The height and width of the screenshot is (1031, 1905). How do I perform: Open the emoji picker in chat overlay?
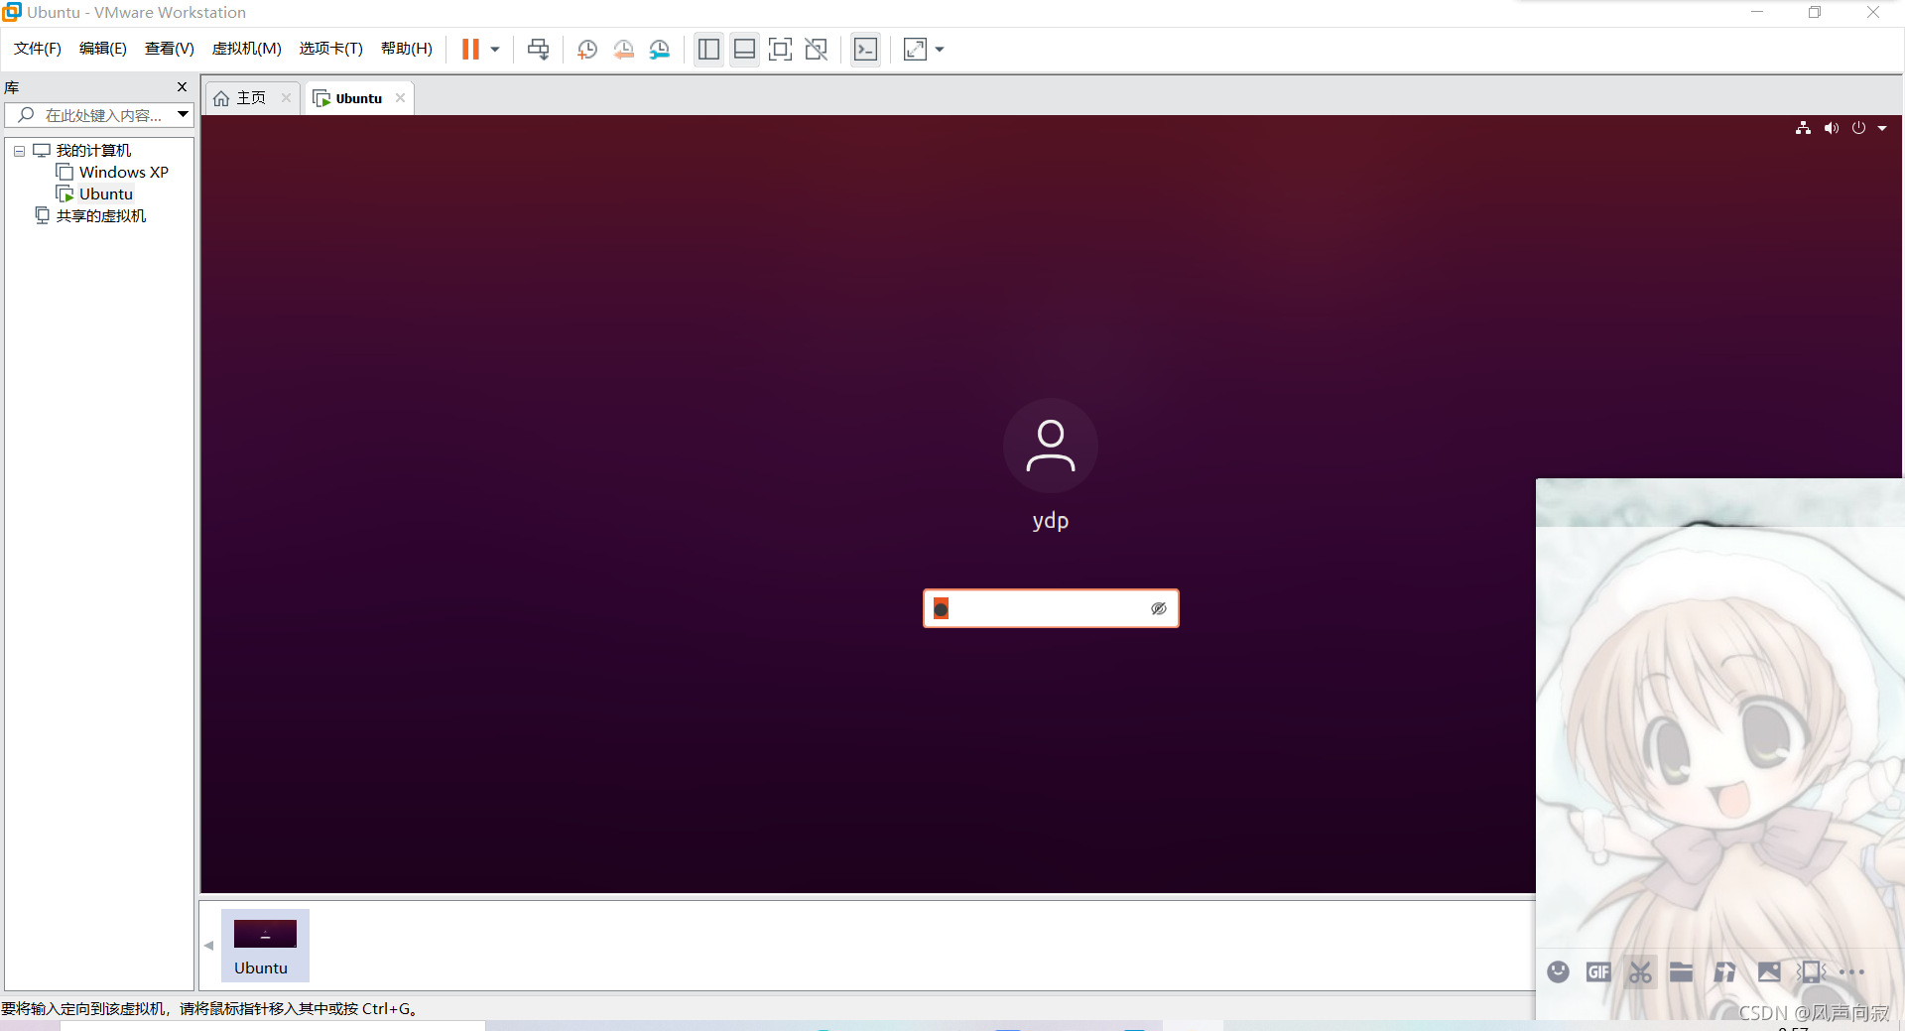click(x=1558, y=971)
